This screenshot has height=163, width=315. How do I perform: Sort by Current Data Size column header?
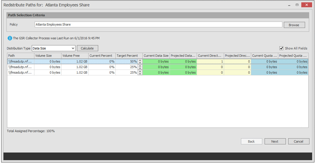156,56
